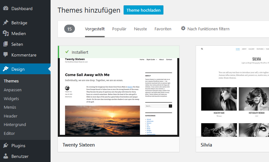Open the Dashboard menu item

coord(25,9)
